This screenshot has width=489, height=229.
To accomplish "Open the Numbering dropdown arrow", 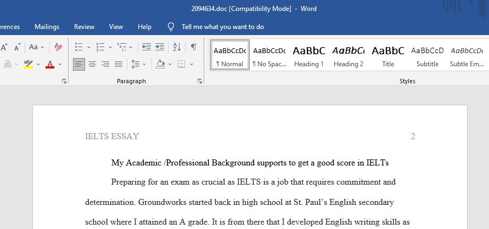I will click(110, 47).
